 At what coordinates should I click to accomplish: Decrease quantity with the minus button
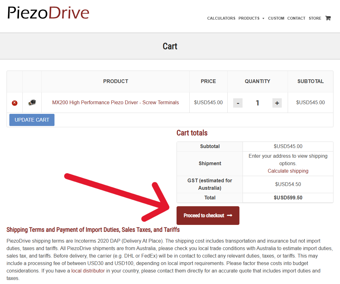coord(238,103)
